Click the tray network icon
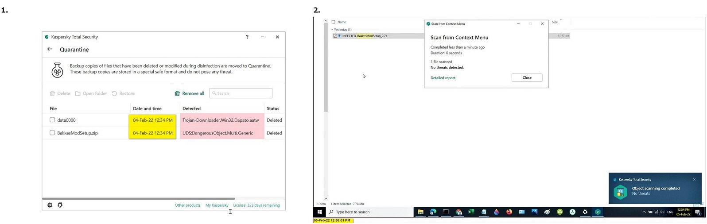This screenshot has width=707, height=224. coord(656,212)
